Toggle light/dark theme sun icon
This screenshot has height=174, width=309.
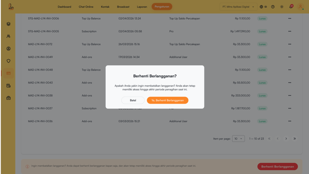(282, 7)
